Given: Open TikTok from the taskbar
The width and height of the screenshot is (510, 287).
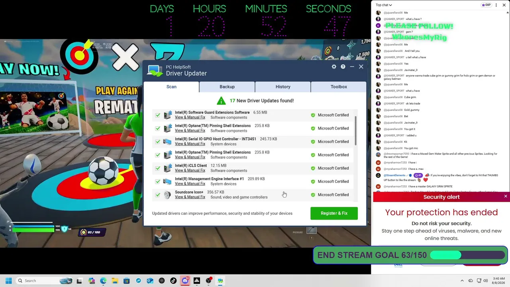Looking at the screenshot, I should coord(173,281).
